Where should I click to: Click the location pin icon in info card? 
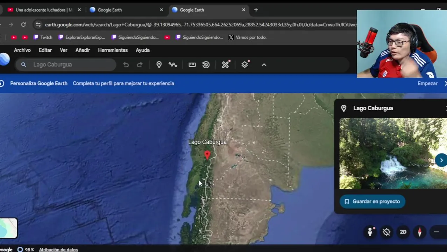click(x=344, y=108)
